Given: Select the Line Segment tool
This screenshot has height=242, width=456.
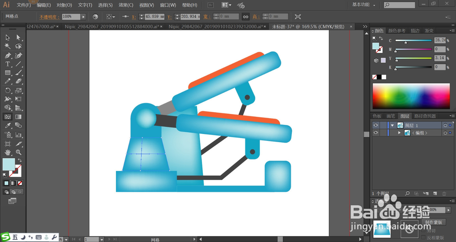Looking at the screenshot, I should [x=18, y=64].
